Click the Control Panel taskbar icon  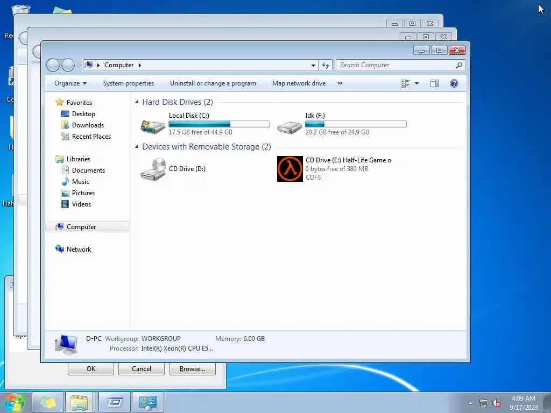pos(147,402)
